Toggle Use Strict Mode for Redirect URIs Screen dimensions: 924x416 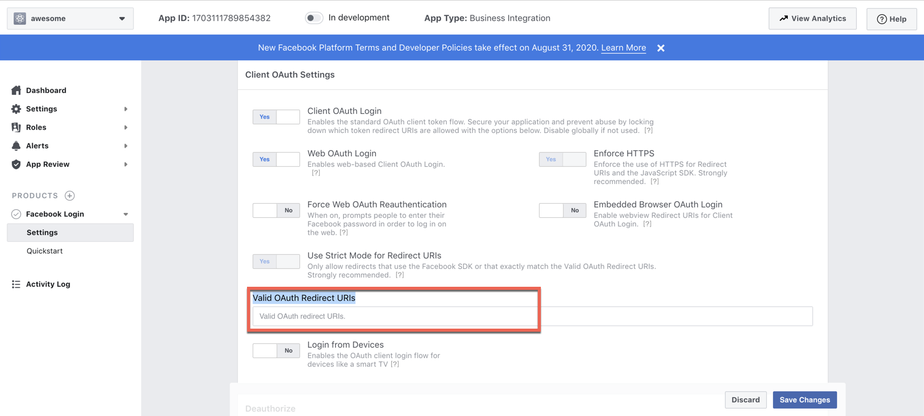pos(276,262)
